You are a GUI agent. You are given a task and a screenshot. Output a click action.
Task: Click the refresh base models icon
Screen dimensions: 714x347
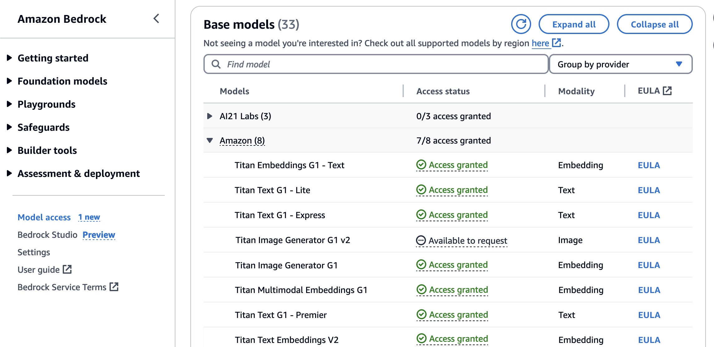click(521, 24)
